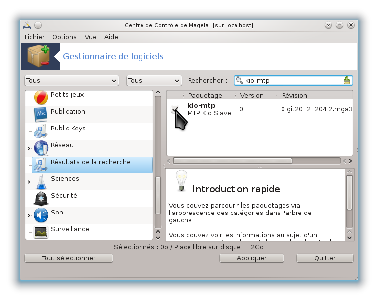378x300 pixels.
Task: Select Résultats de la recherche row
Action: (92, 165)
